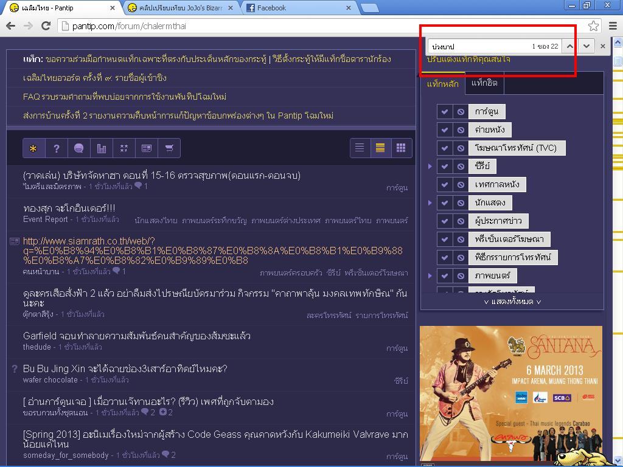Image resolution: width=623 pixels, height=467 pixels.
Task: Open a new browser tab
Action: [369, 9]
